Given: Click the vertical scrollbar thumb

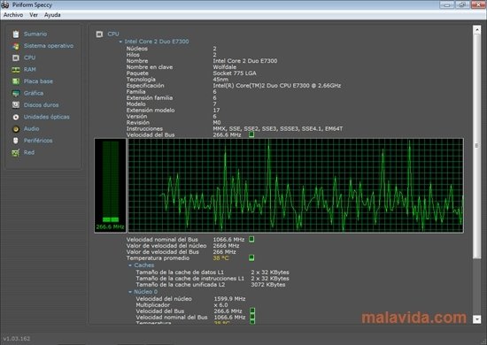Looking at the screenshot, I should (x=476, y=146).
